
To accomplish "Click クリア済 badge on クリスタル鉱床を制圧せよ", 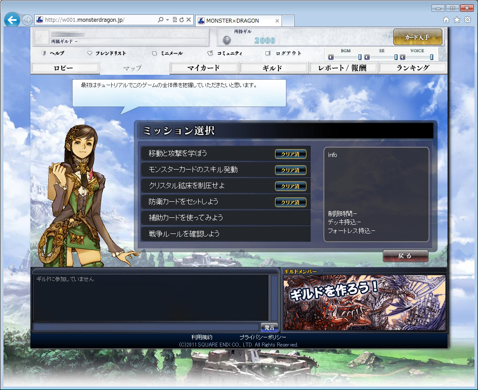I will click(x=291, y=186).
